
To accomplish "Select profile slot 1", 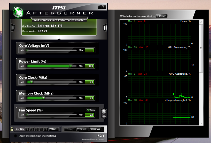I will (27, 129).
